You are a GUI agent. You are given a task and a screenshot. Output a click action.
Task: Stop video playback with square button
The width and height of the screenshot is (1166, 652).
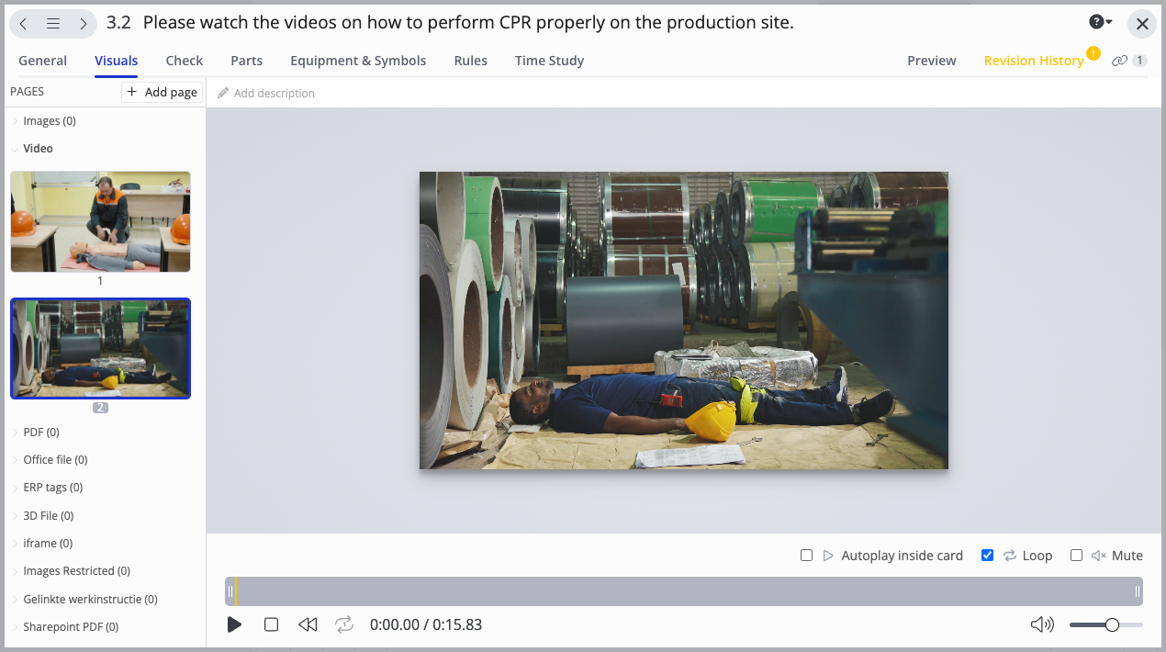tap(271, 624)
